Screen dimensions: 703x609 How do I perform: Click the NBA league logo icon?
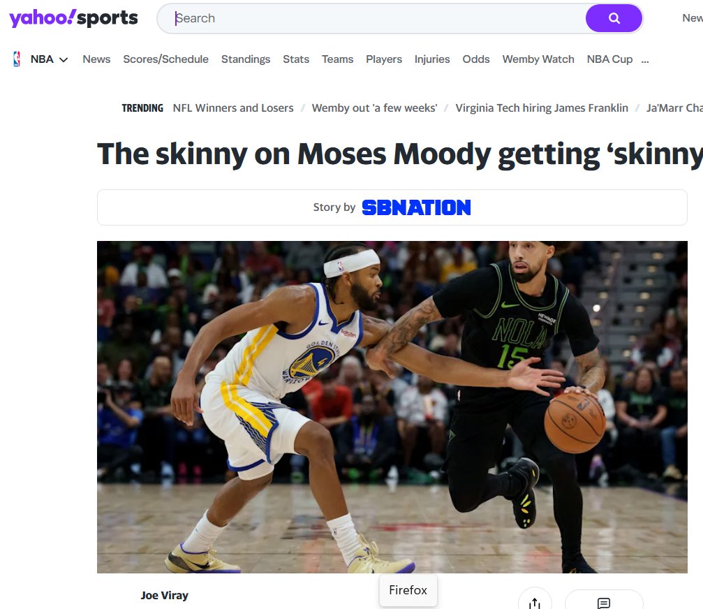17,59
